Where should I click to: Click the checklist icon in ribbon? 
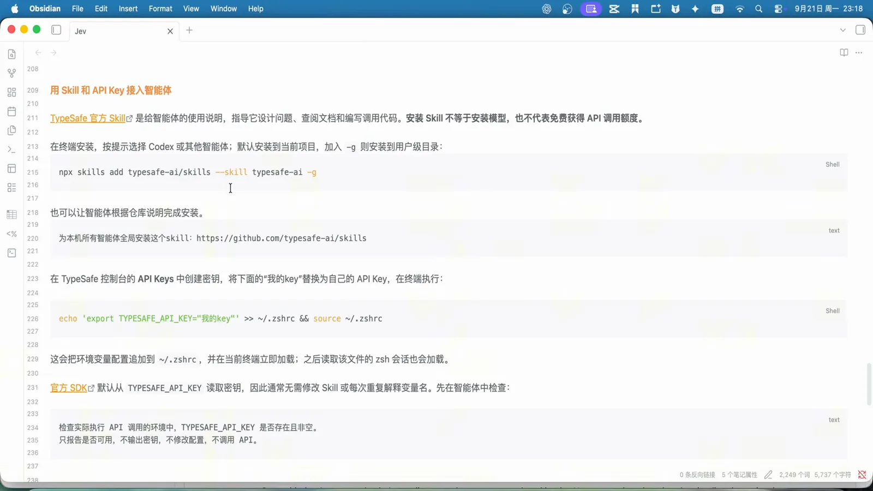click(11, 188)
